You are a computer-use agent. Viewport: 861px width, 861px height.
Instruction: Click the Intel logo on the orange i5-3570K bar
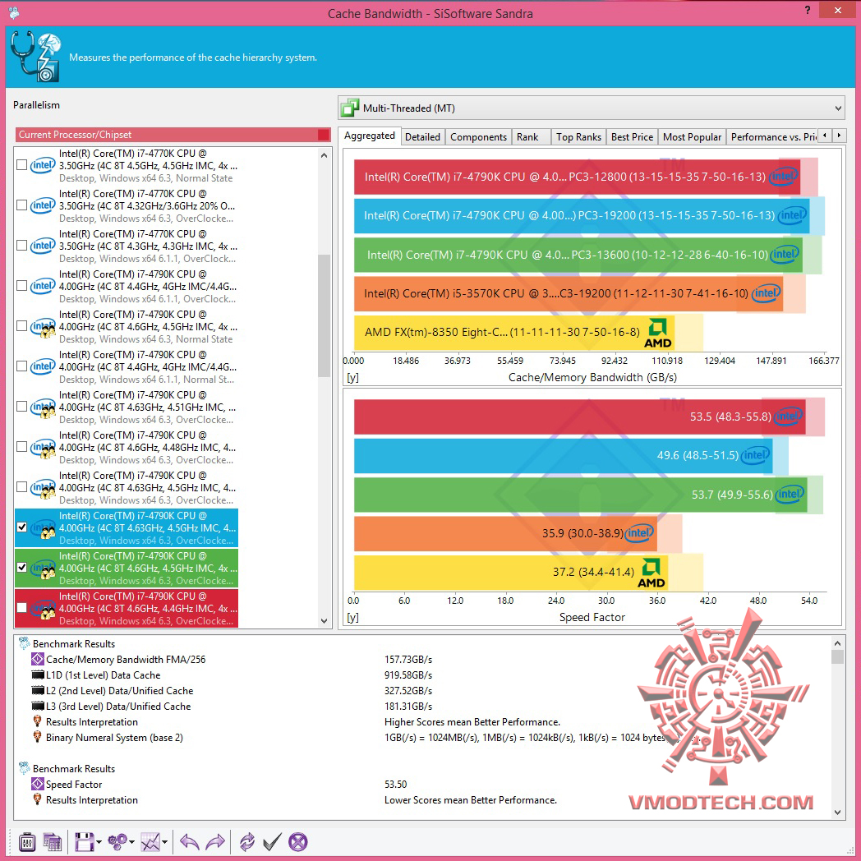pyautogui.click(x=766, y=293)
